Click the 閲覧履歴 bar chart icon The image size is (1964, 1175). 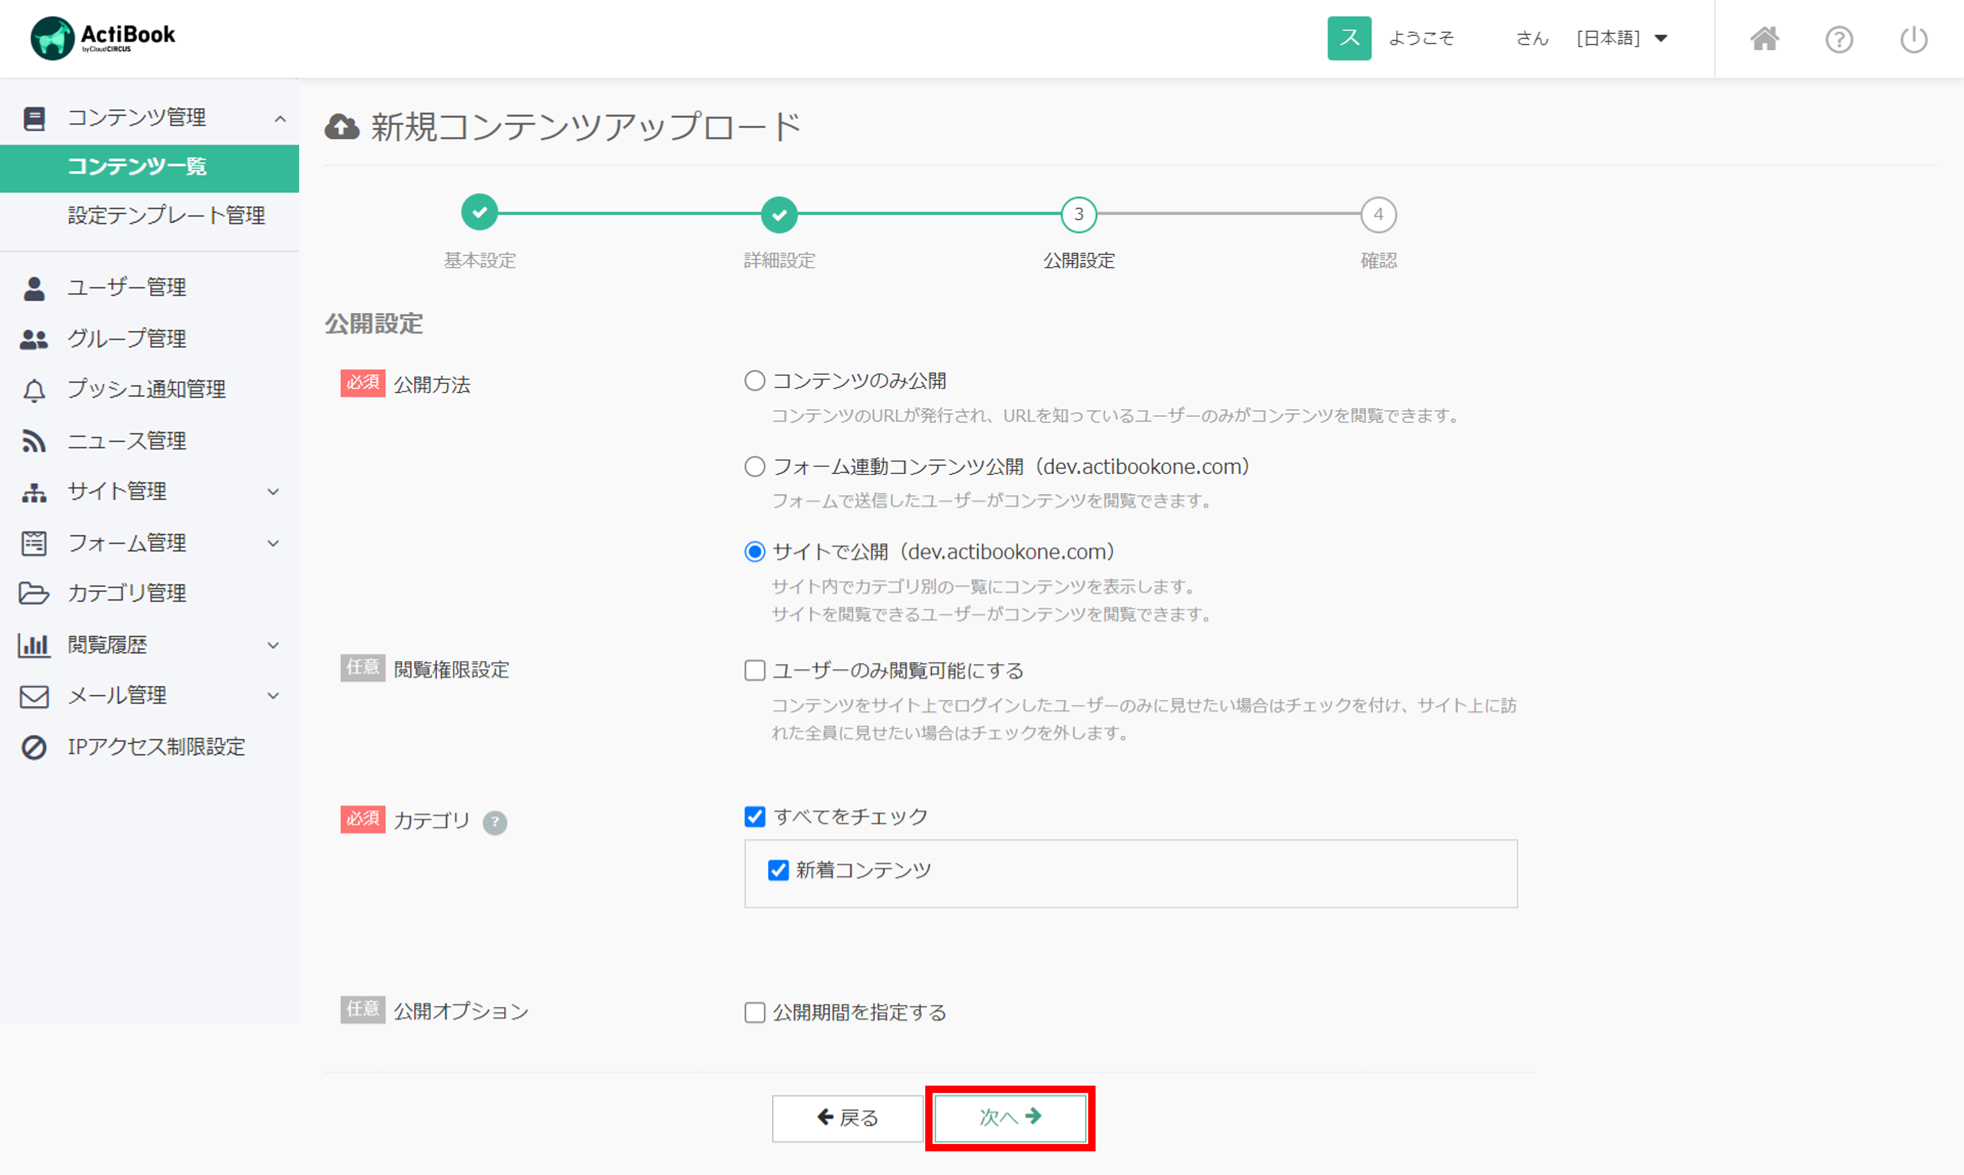coord(34,645)
